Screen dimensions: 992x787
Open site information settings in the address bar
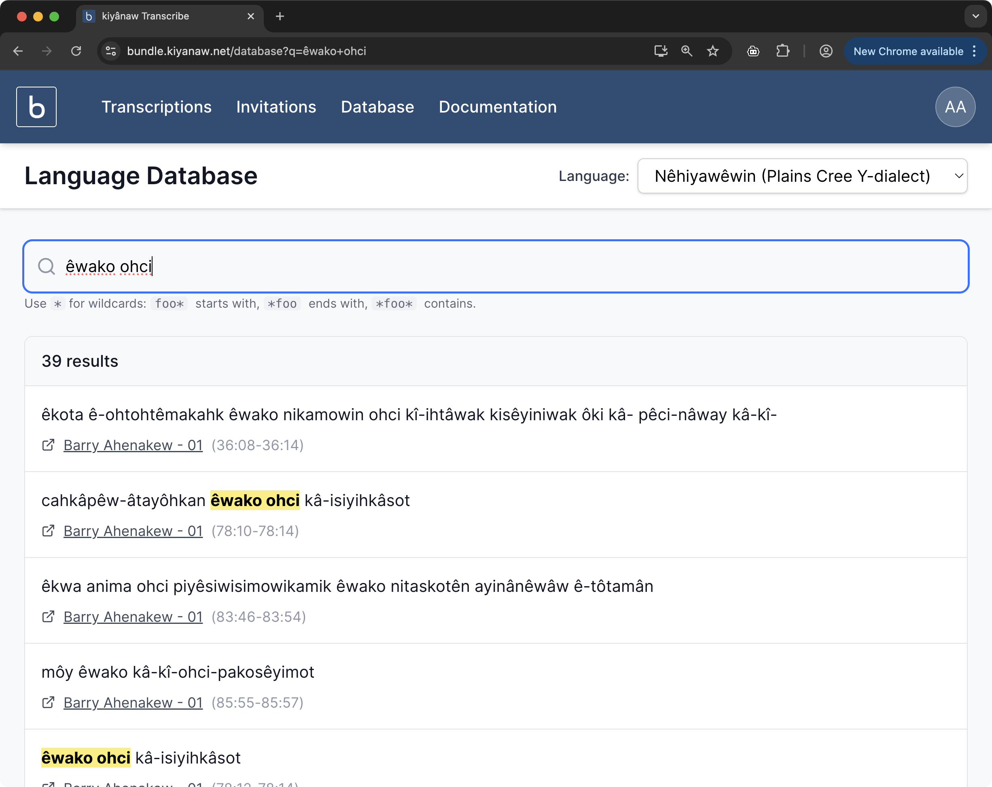pos(110,51)
